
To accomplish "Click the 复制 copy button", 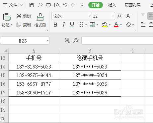I will coord(24,25).
